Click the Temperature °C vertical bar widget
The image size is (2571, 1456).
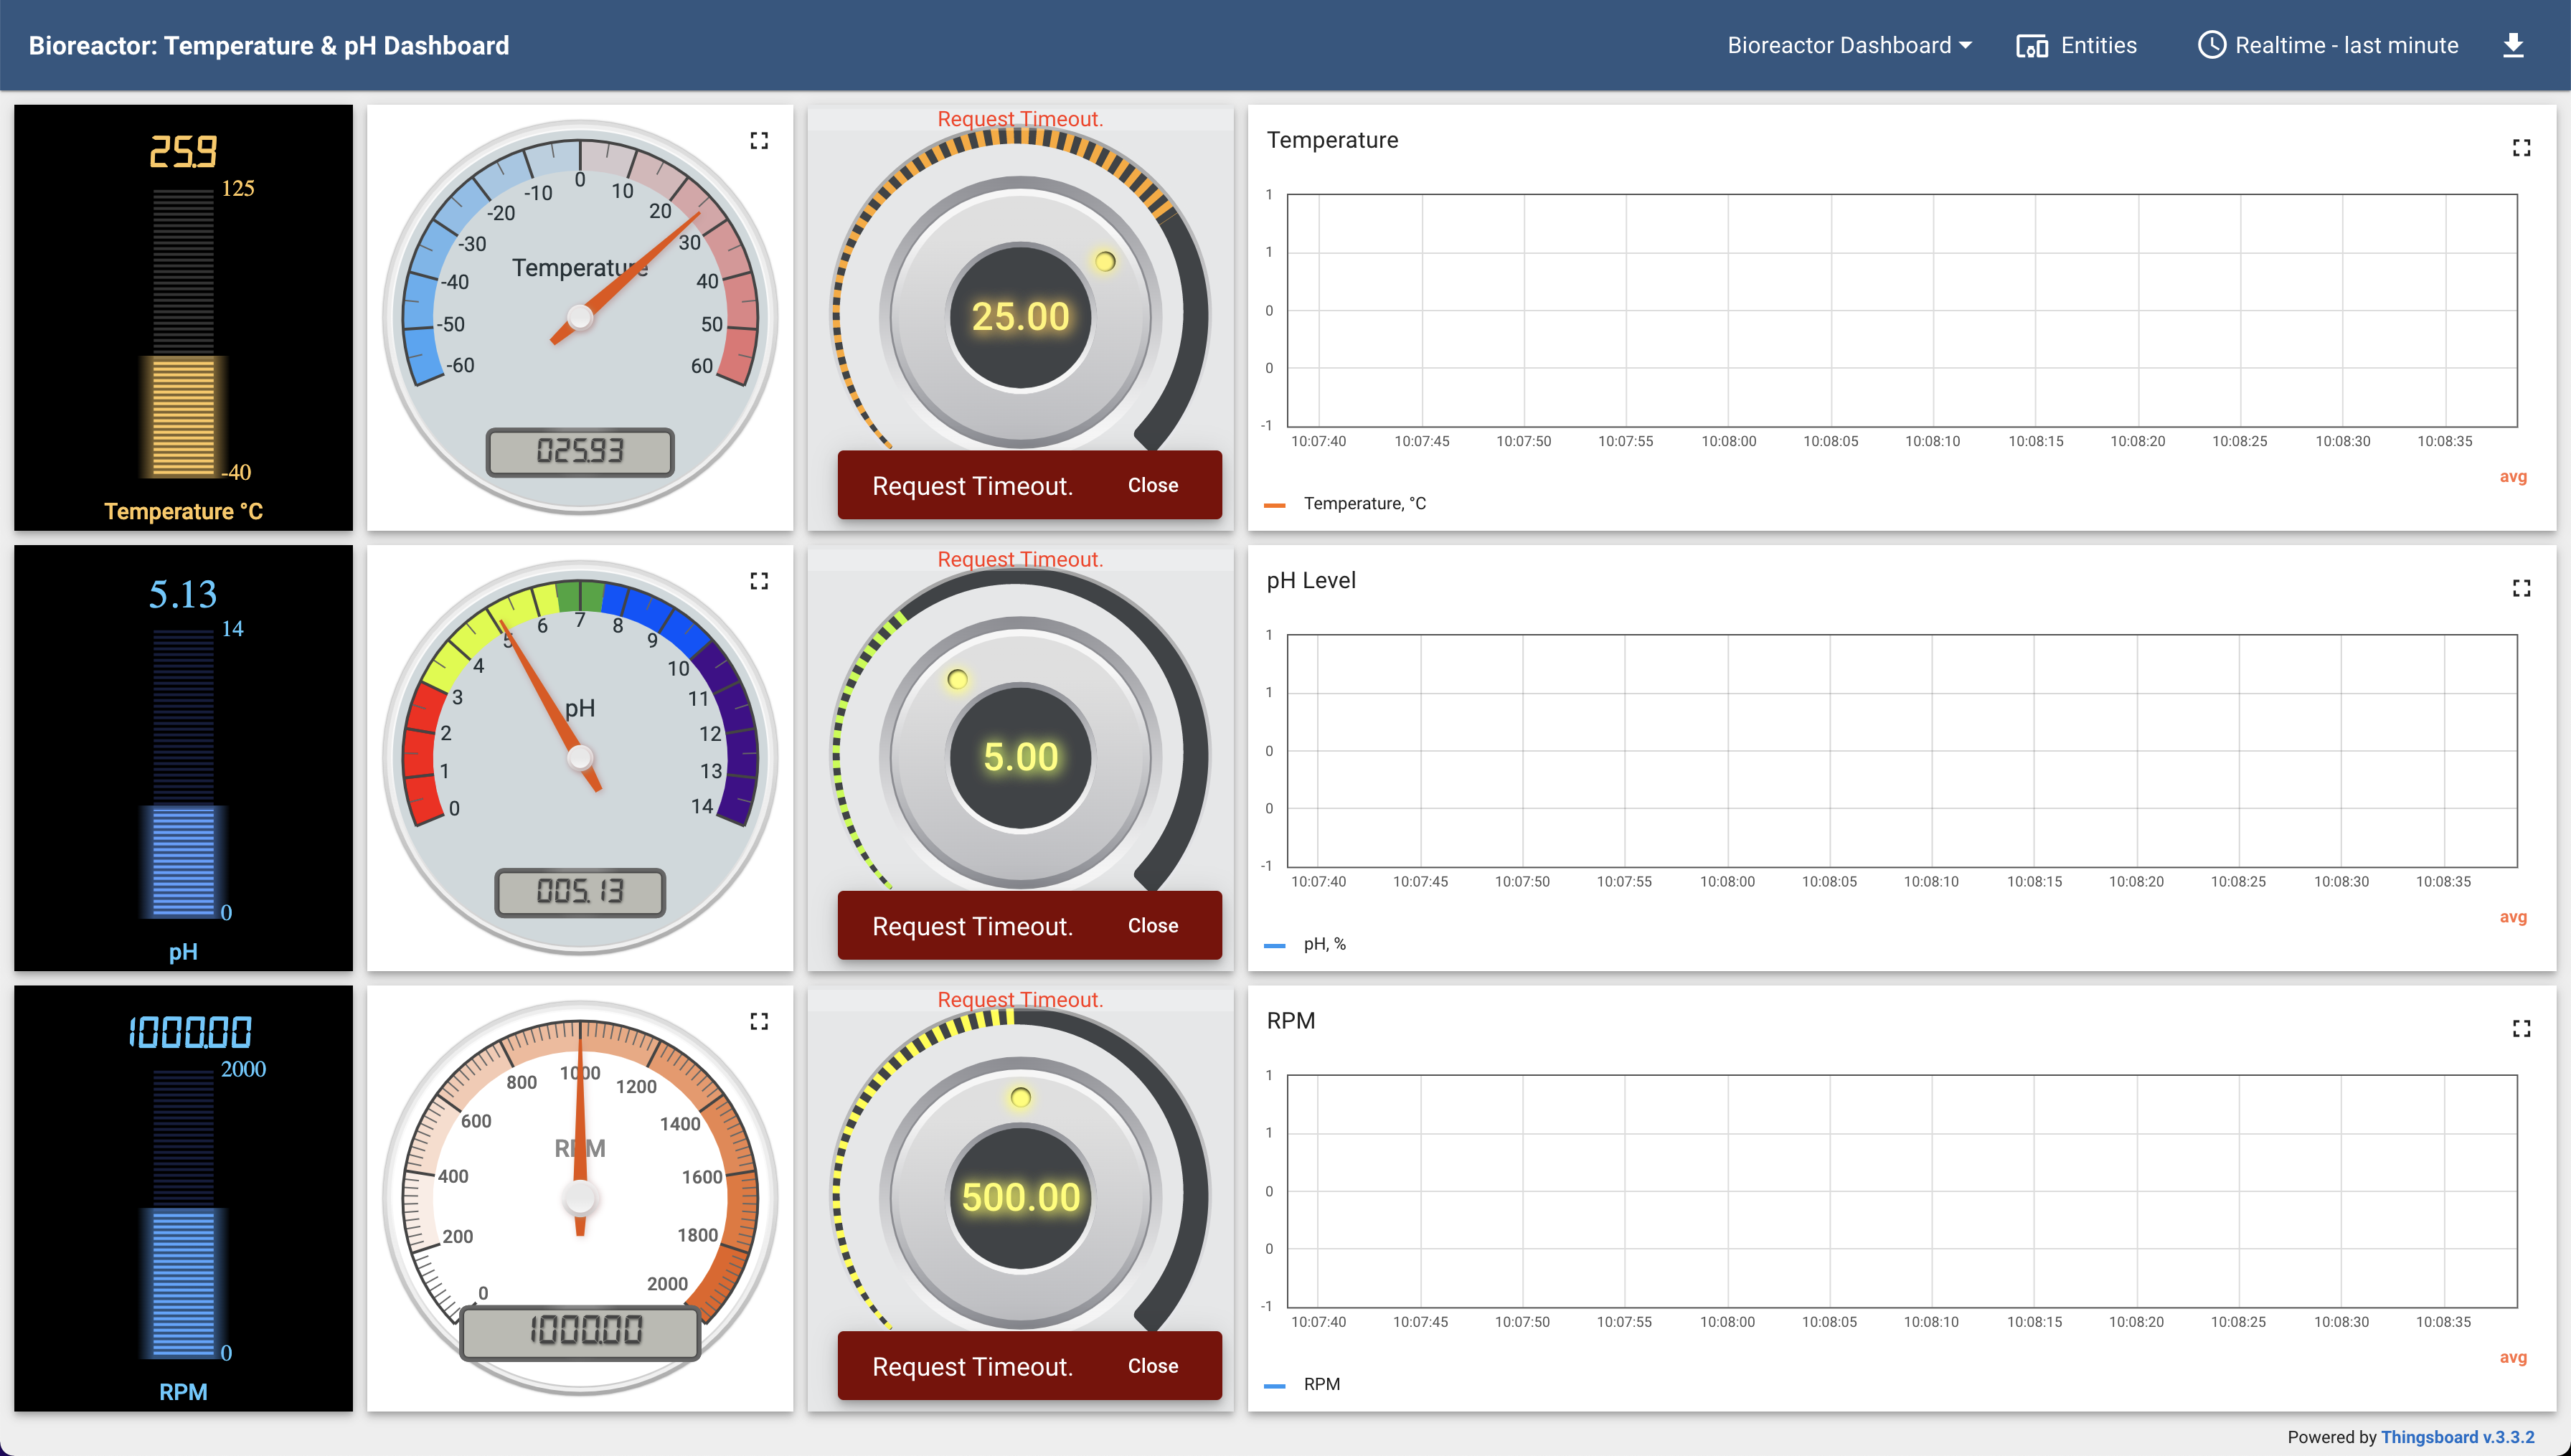183,317
